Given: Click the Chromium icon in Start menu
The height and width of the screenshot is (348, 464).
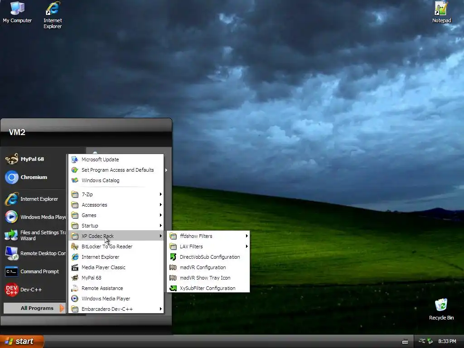Looking at the screenshot, I should 11,177.
